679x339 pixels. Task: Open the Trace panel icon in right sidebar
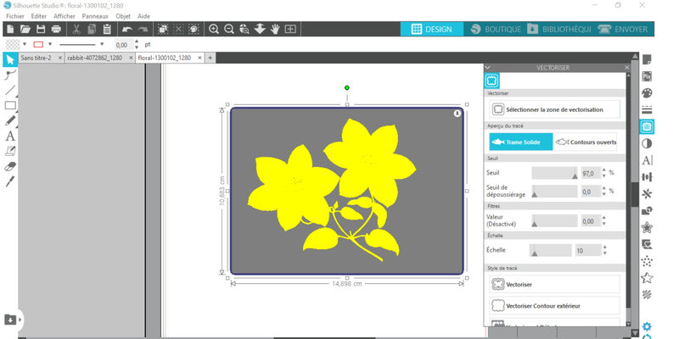[x=647, y=126]
